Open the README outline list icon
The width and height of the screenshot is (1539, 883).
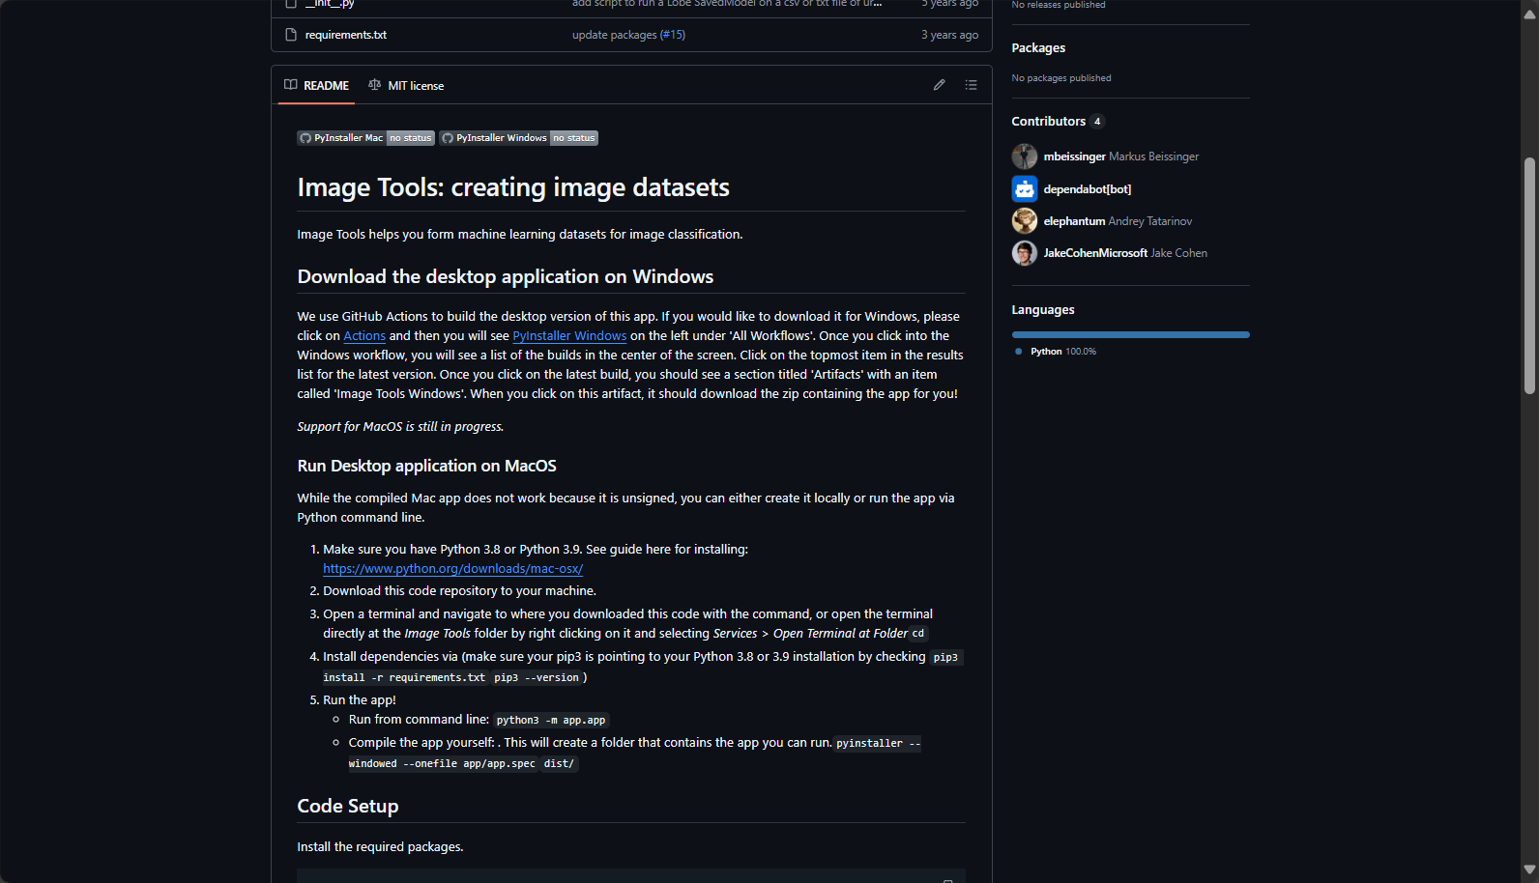(971, 85)
